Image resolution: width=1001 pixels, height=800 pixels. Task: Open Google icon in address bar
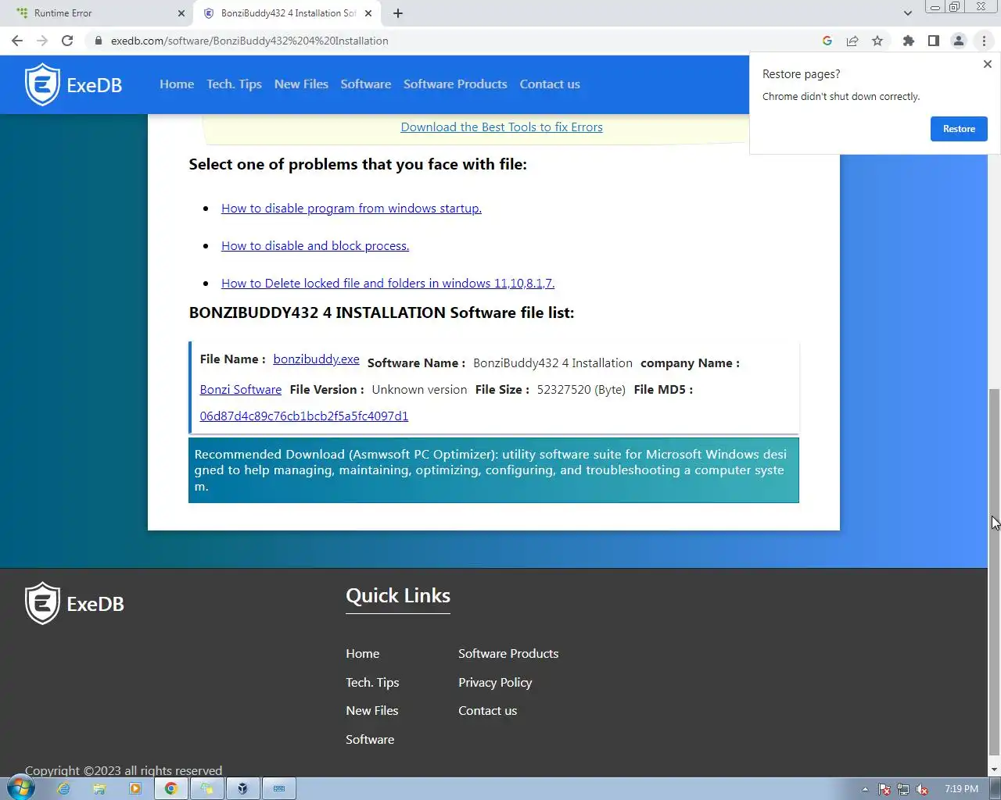coord(827,41)
